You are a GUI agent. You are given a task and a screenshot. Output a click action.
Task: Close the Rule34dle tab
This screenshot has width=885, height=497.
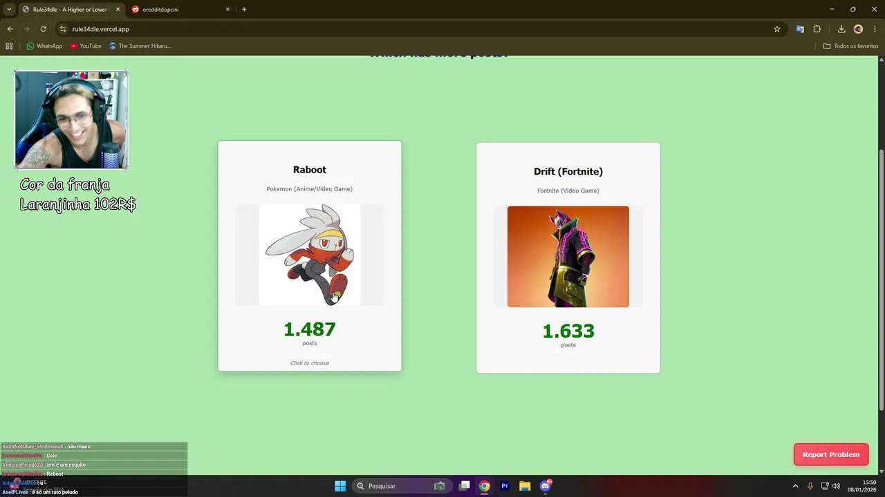(118, 9)
